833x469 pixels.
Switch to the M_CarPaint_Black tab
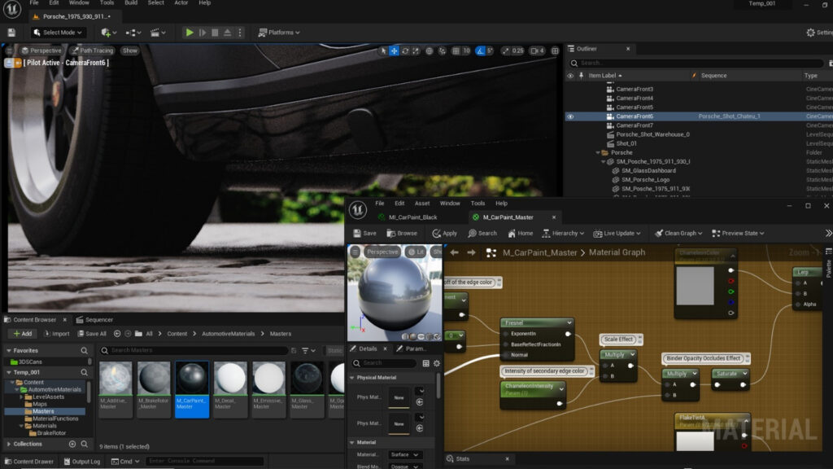click(x=412, y=217)
